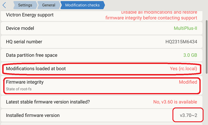Select the Modification checks breadcrumb
The height and width of the screenshot is (125, 208).
point(82,5)
